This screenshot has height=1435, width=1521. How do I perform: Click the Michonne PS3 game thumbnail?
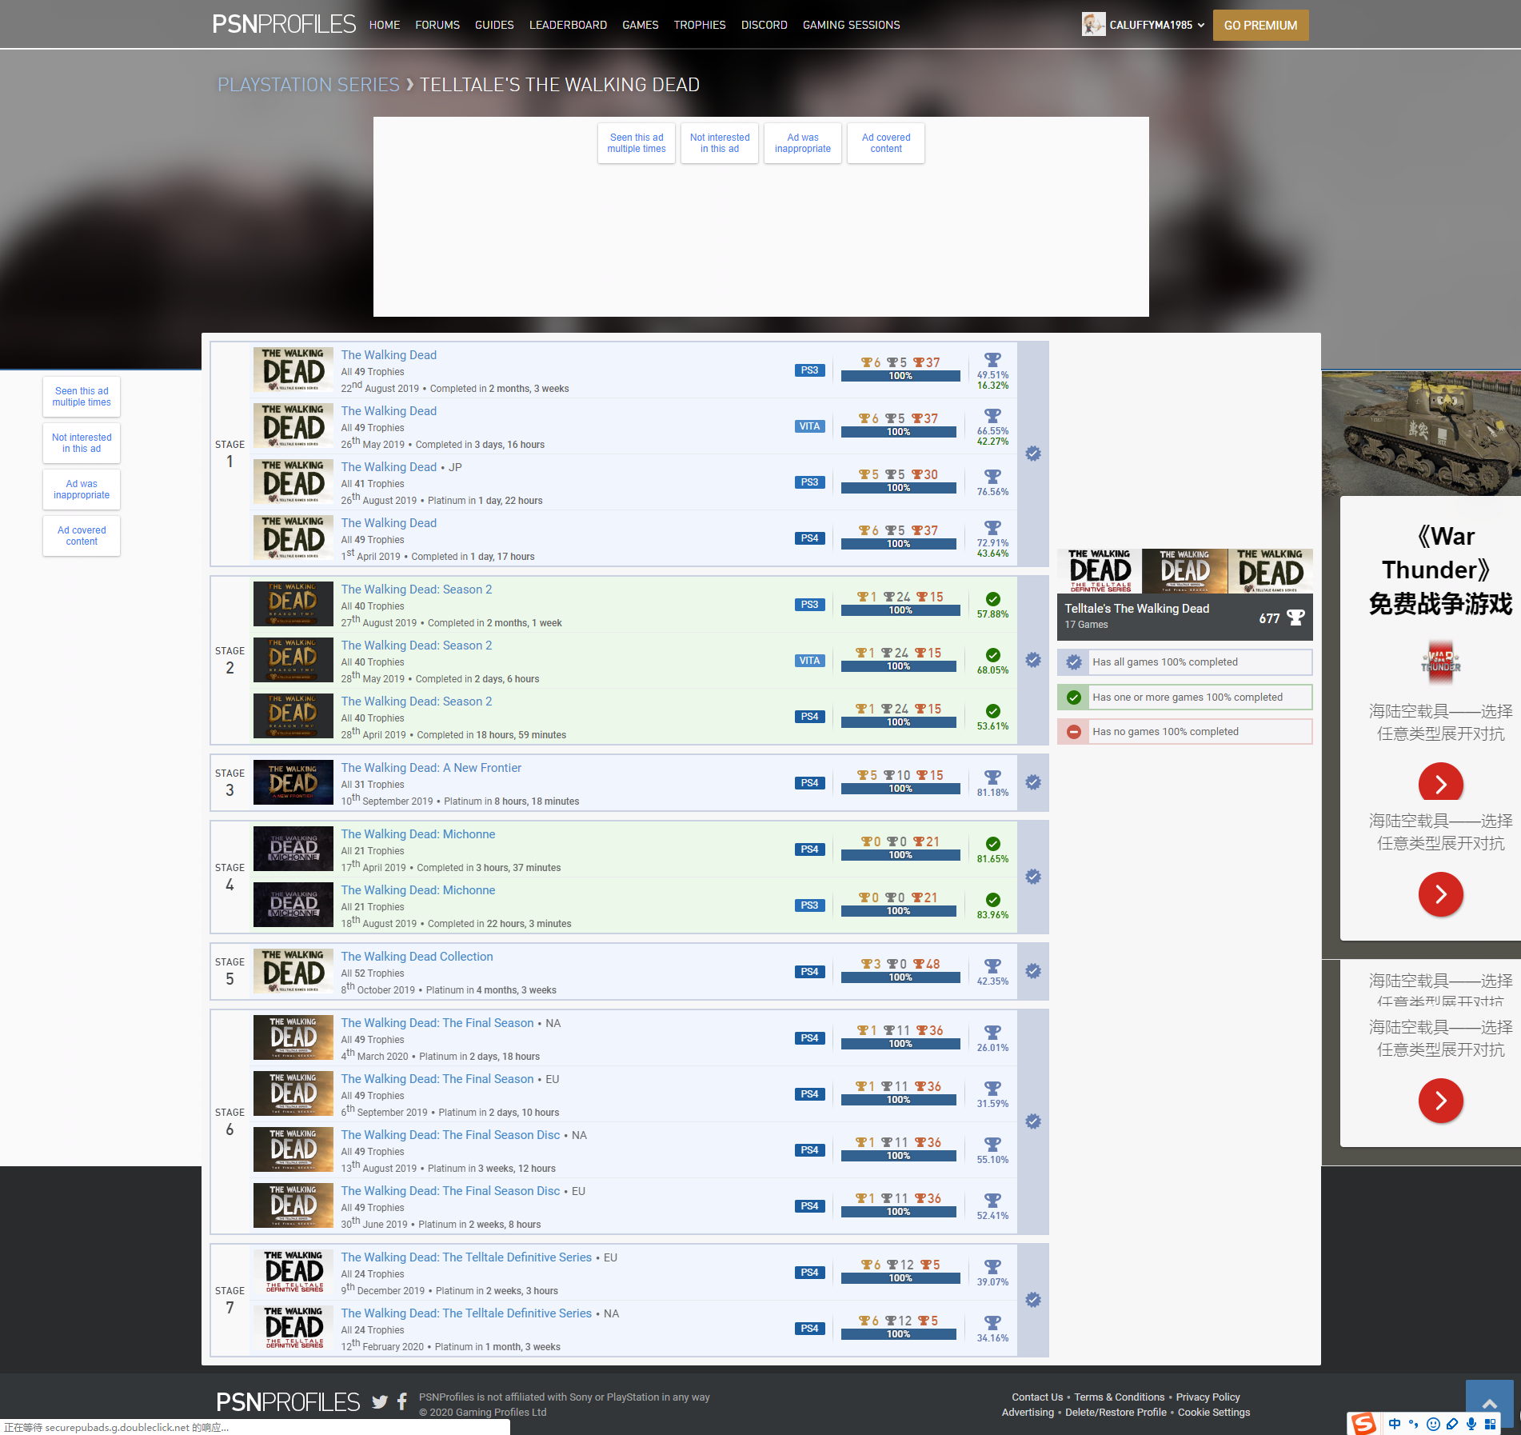point(293,905)
